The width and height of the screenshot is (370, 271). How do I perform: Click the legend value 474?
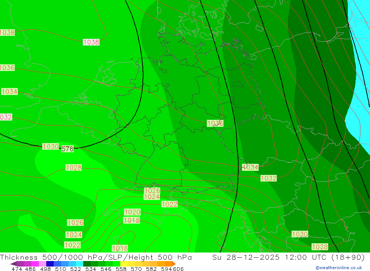point(17,269)
